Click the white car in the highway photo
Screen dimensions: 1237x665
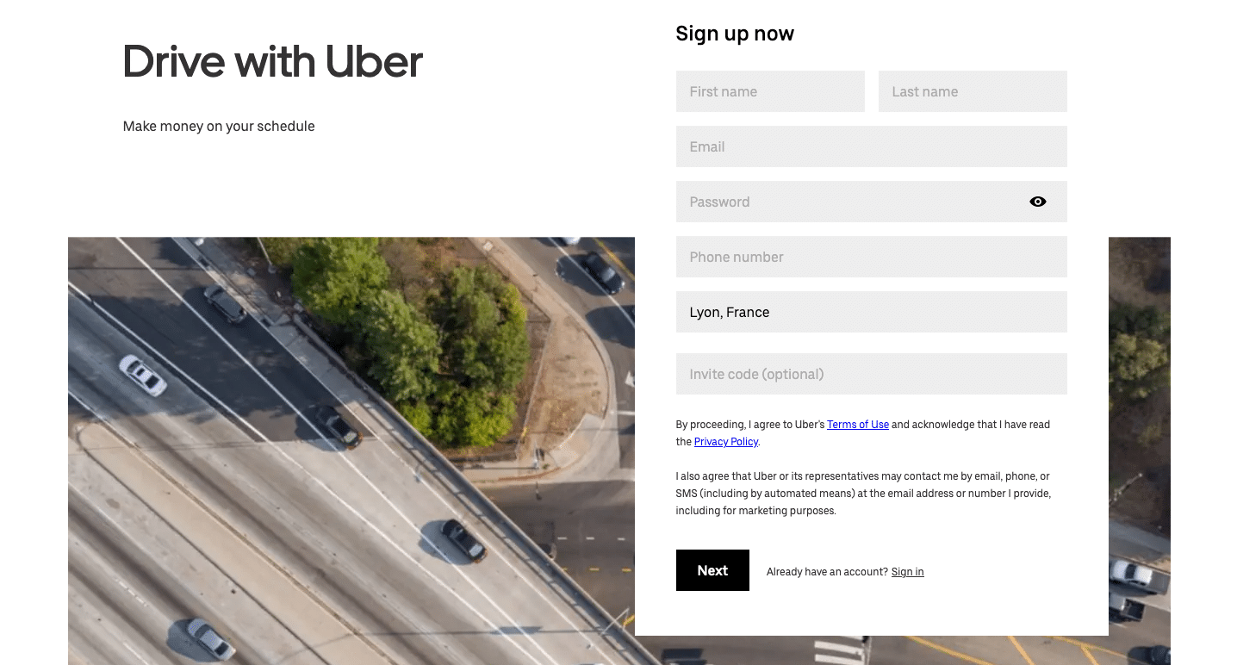click(142, 376)
